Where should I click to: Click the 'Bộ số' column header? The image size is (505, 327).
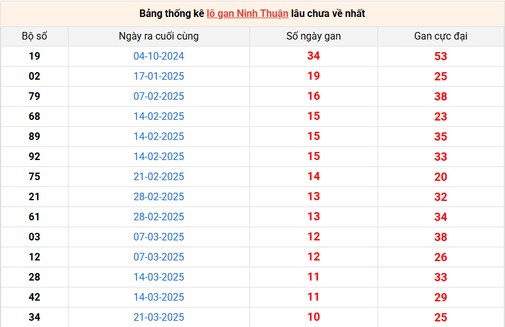point(35,36)
